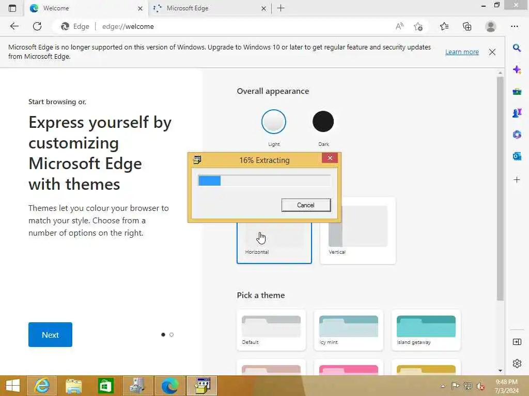Screen dimensions: 529x396
Task: Open a new tab with plus
Action: pos(281,8)
